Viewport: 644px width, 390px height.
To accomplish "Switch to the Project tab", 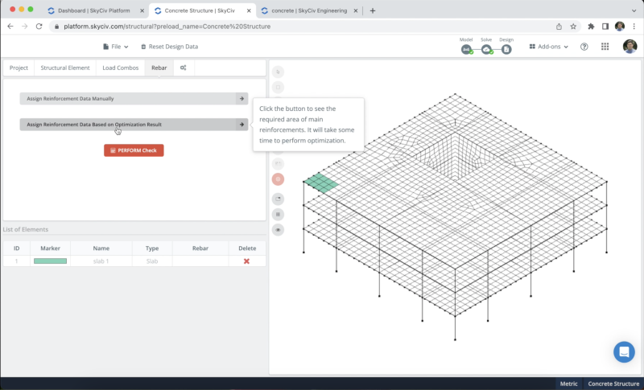I will pyautogui.click(x=19, y=68).
